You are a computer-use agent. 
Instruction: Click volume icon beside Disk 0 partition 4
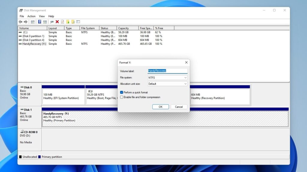[20, 40]
